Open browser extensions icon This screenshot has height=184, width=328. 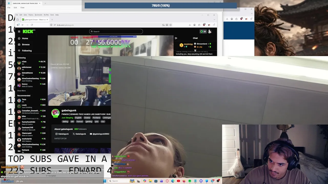(199, 25)
